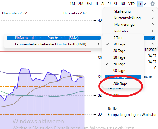Select the 6M time range
The image size is (158, 129).
coord(89,4)
